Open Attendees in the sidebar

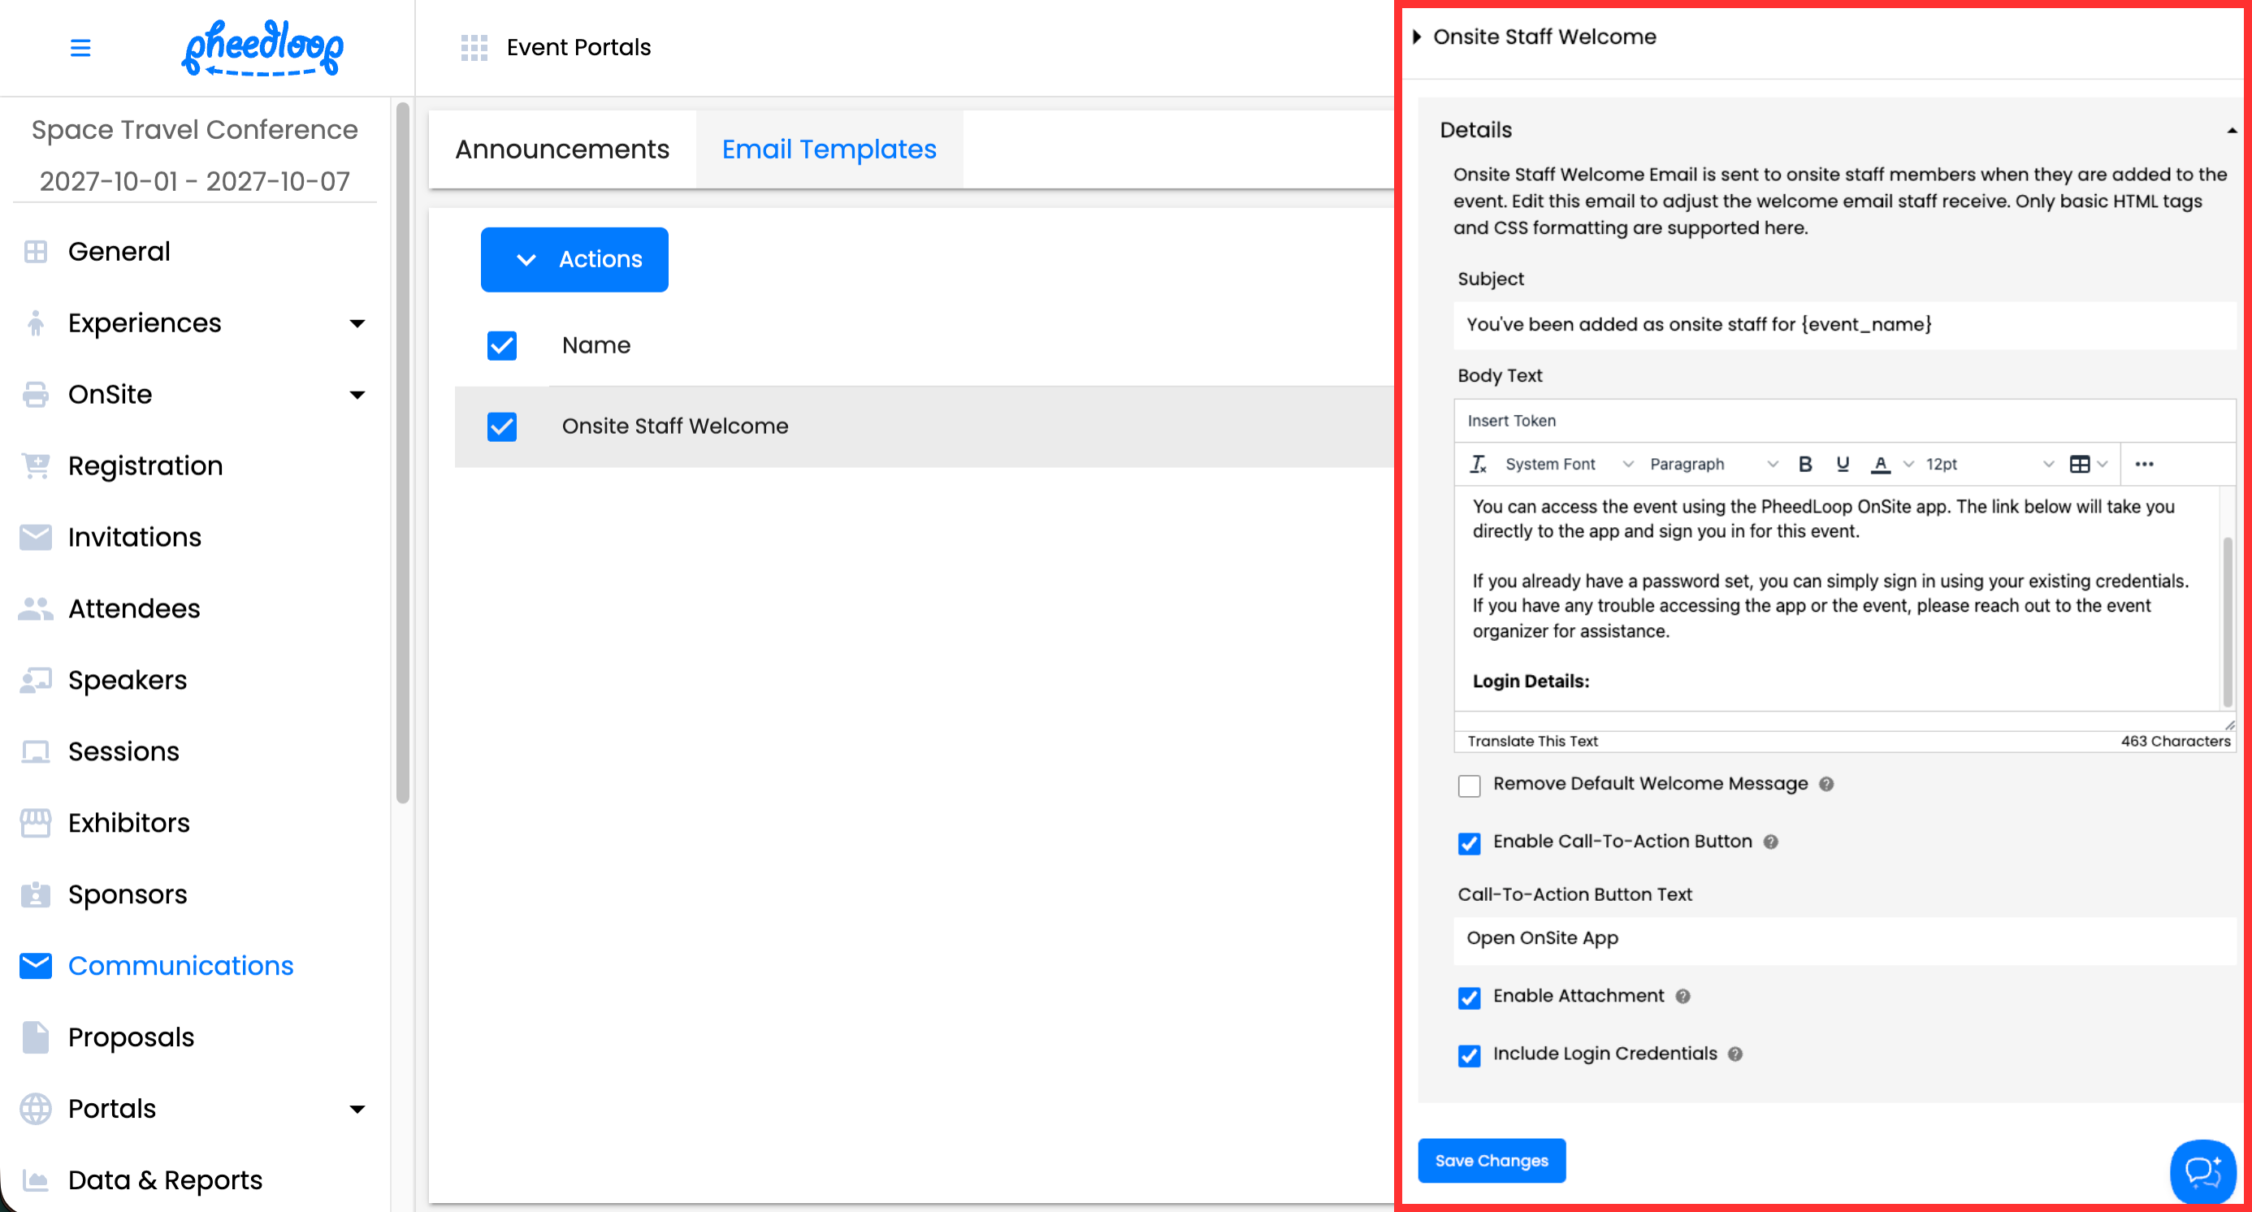pos(134,608)
